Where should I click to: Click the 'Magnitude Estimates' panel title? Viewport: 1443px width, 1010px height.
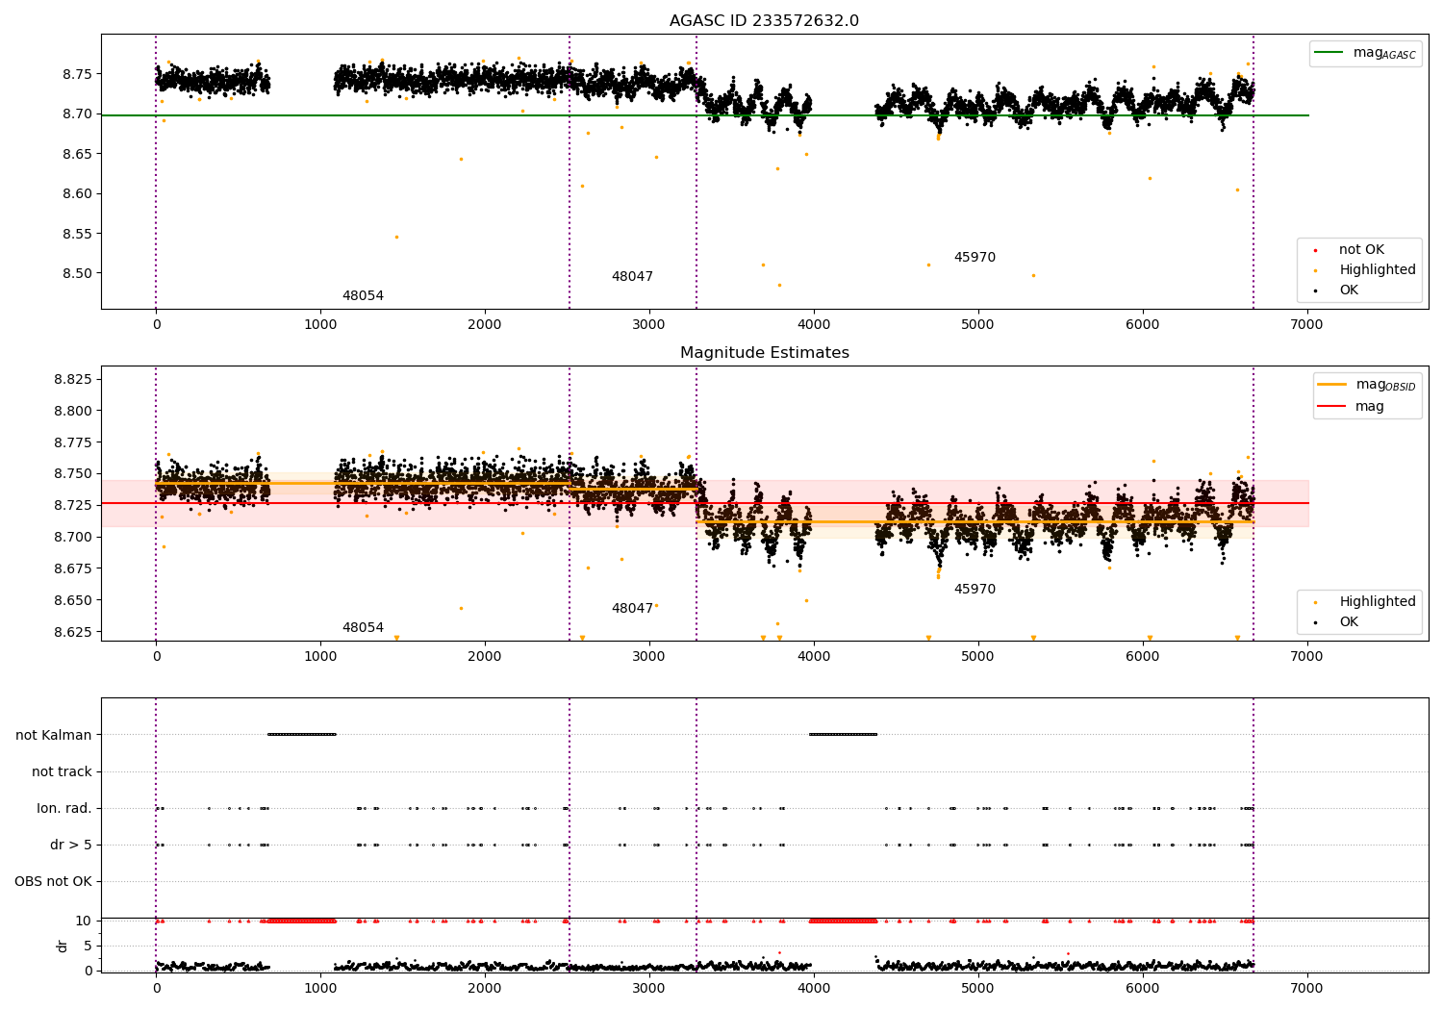pos(765,353)
